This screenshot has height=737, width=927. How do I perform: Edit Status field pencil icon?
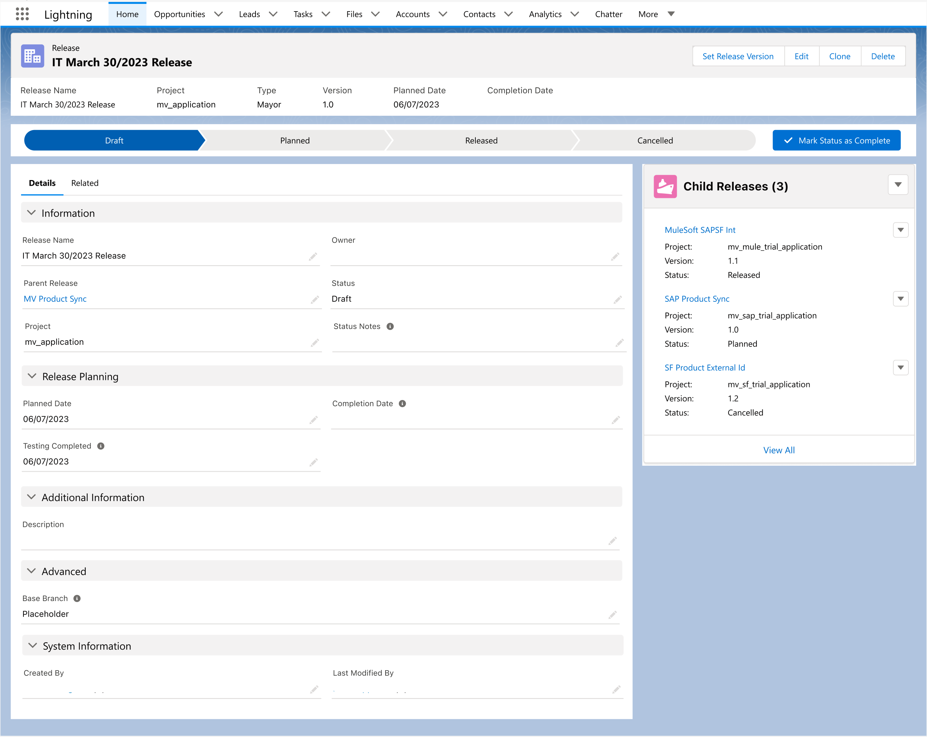[x=618, y=300]
